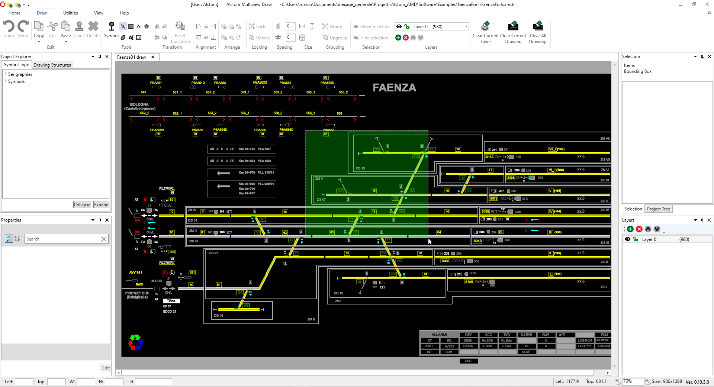The width and height of the screenshot is (714, 387).
Task: Toggle Layer 0 visibility eye in Layers panel
Action: pos(628,239)
